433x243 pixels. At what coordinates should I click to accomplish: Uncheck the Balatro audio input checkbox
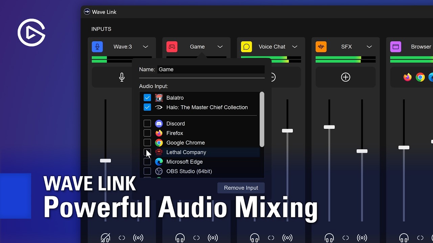click(147, 98)
